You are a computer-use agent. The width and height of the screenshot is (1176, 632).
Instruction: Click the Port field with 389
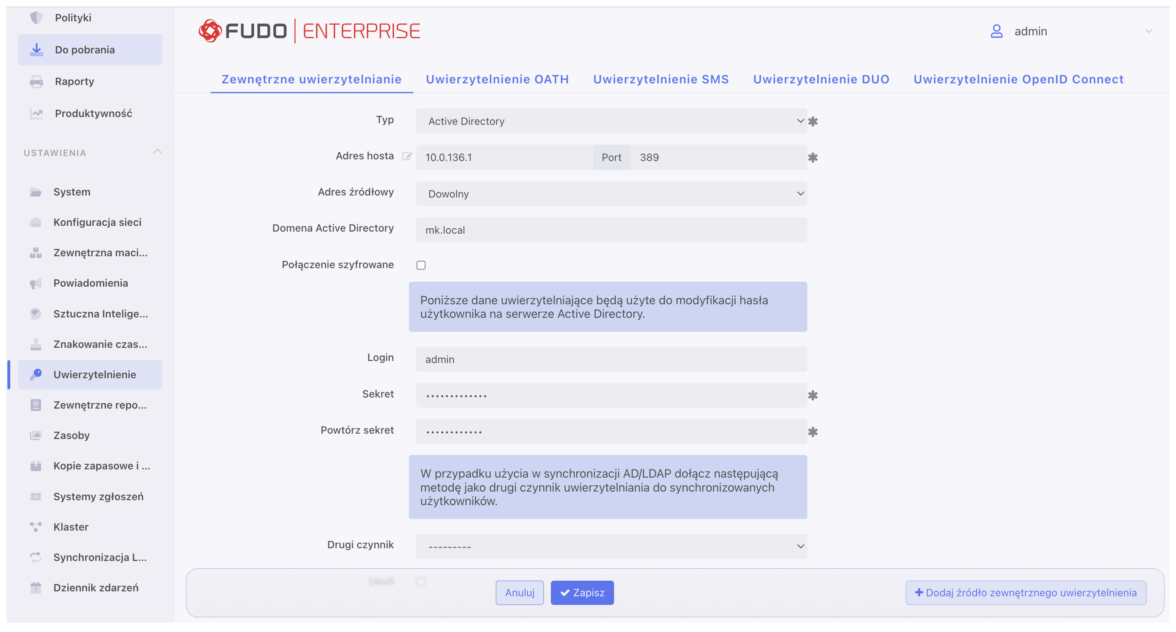point(719,158)
